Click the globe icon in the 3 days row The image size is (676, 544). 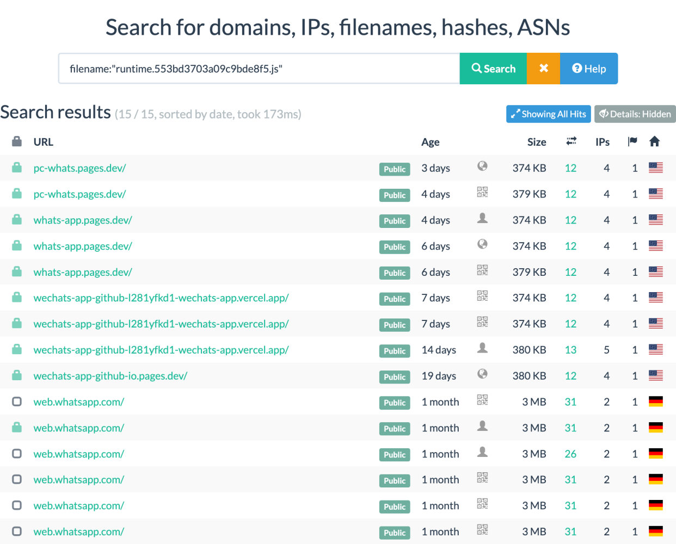(482, 166)
